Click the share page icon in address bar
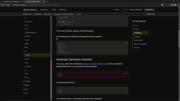180x101 pixels. (x=165, y=5)
